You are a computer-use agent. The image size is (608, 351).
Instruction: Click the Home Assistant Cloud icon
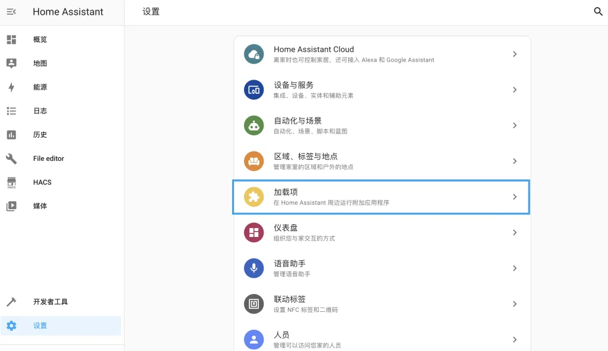tap(254, 54)
